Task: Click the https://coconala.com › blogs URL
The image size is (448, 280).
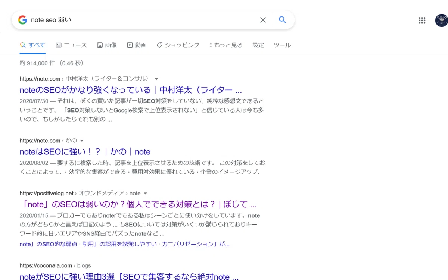Action: coord(55,265)
